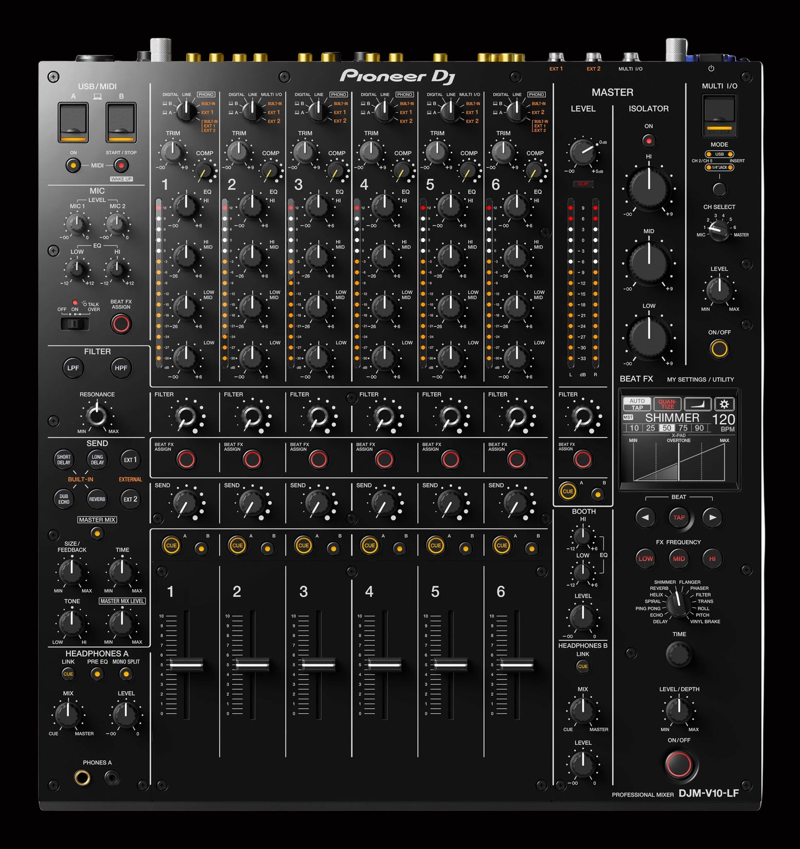This screenshot has width=800, height=849.
Task: Select EXT 1 external send button
Action: 130,460
